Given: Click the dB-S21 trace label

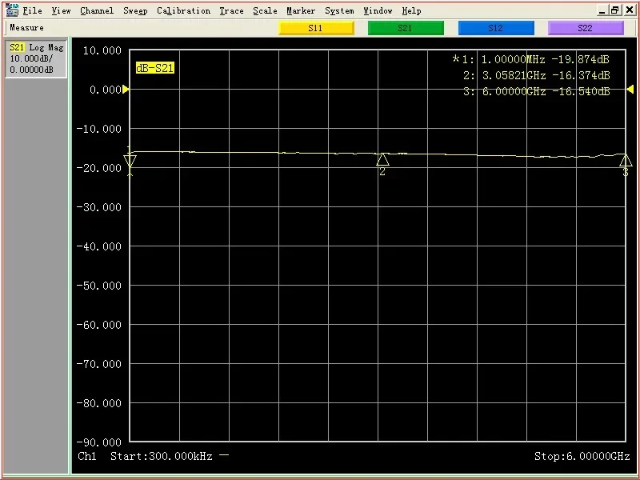Looking at the screenshot, I should (x=154, y=68).
